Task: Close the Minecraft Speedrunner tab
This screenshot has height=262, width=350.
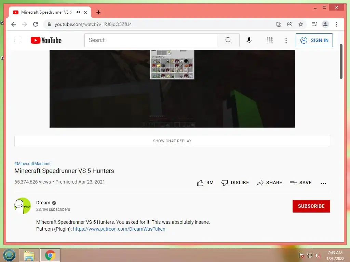Action: (x=85, y=12)
